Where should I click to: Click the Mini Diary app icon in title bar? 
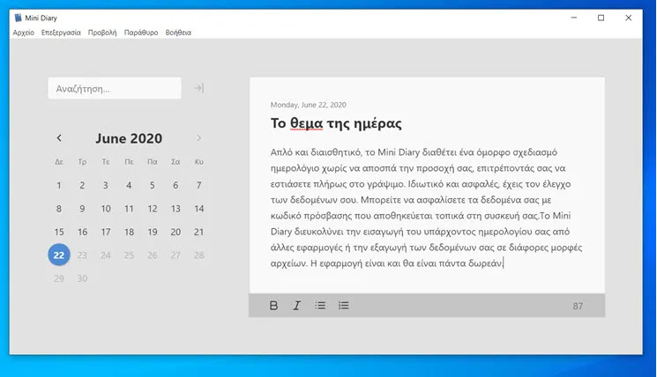click(x=18, y=18)
